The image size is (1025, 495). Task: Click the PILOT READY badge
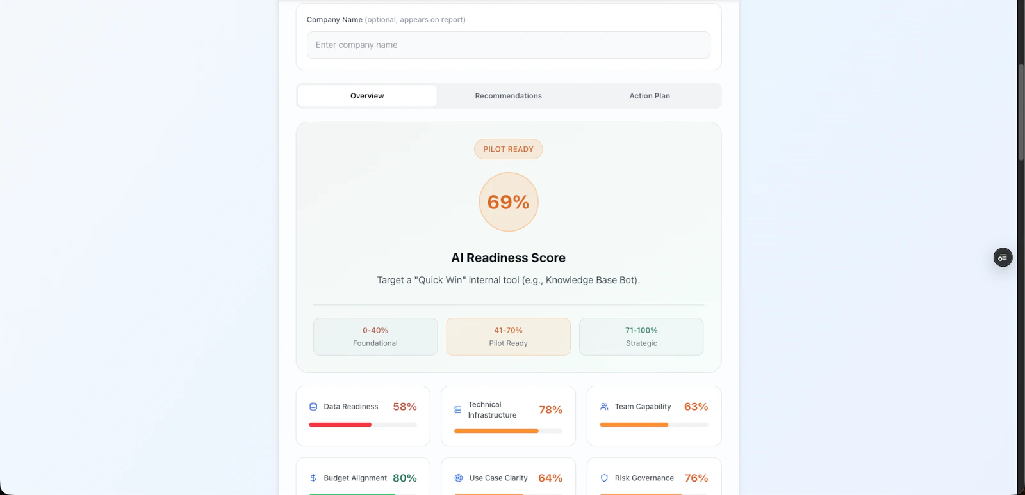tap(509, 149)
